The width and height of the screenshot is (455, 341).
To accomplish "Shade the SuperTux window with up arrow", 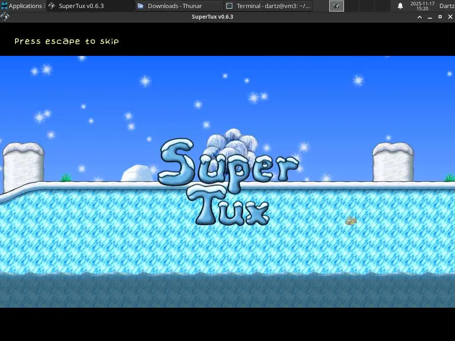I will (x=419, y=17).
